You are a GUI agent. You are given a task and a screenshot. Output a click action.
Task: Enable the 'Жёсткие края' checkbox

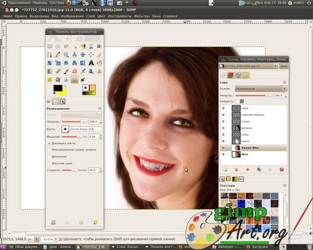(x=49, y=163)
